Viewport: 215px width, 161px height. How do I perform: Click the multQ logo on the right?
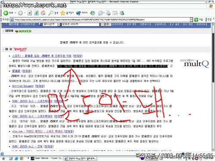click(x=195, y=63)
